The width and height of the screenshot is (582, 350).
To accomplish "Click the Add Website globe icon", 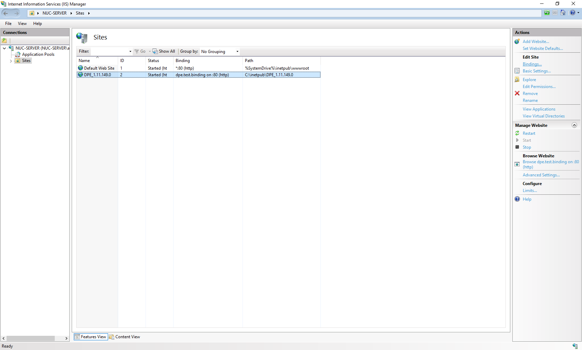I will tap(517, 42).
